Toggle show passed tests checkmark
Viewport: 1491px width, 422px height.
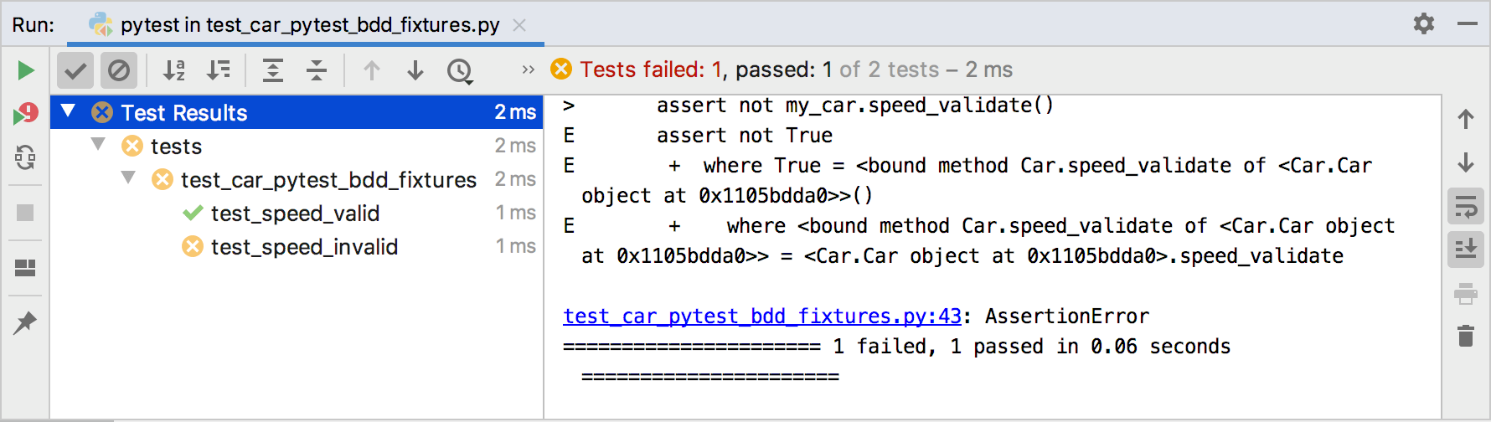pos(75,70)
